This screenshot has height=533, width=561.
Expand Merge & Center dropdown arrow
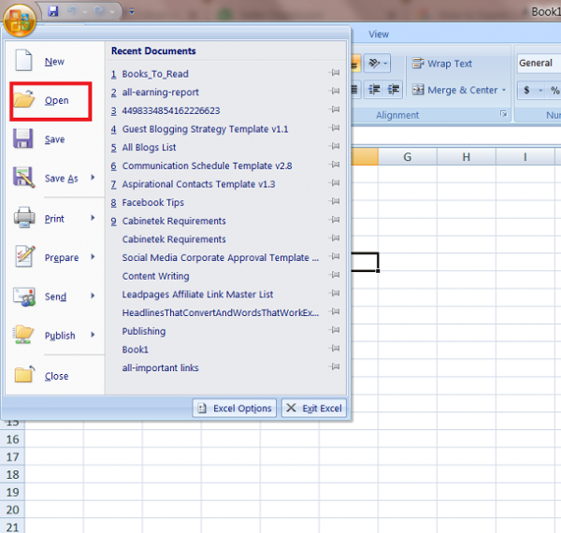(x=504, y=90)
